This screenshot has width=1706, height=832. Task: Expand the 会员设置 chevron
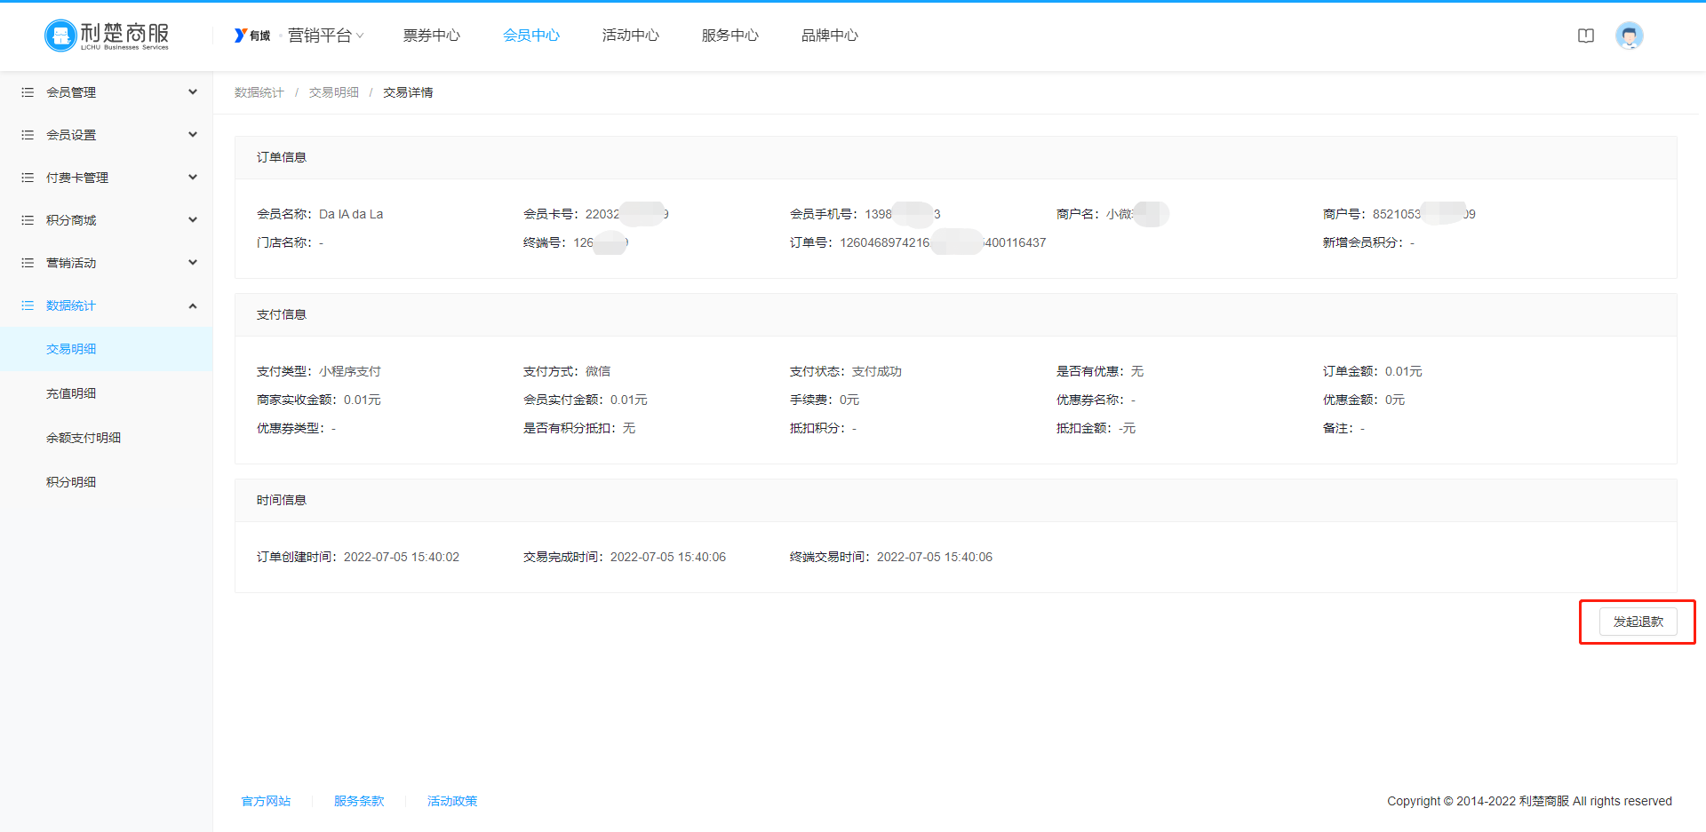pyautogui.click(x=193, y=135)
